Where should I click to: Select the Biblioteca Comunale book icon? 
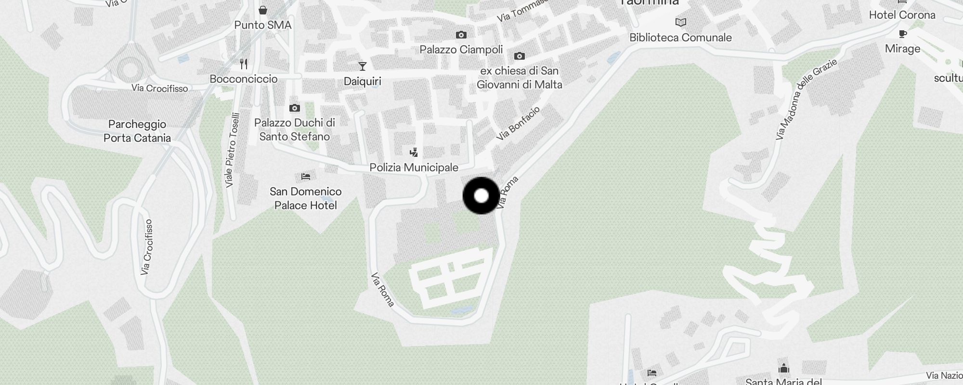[x=681, y=22]
